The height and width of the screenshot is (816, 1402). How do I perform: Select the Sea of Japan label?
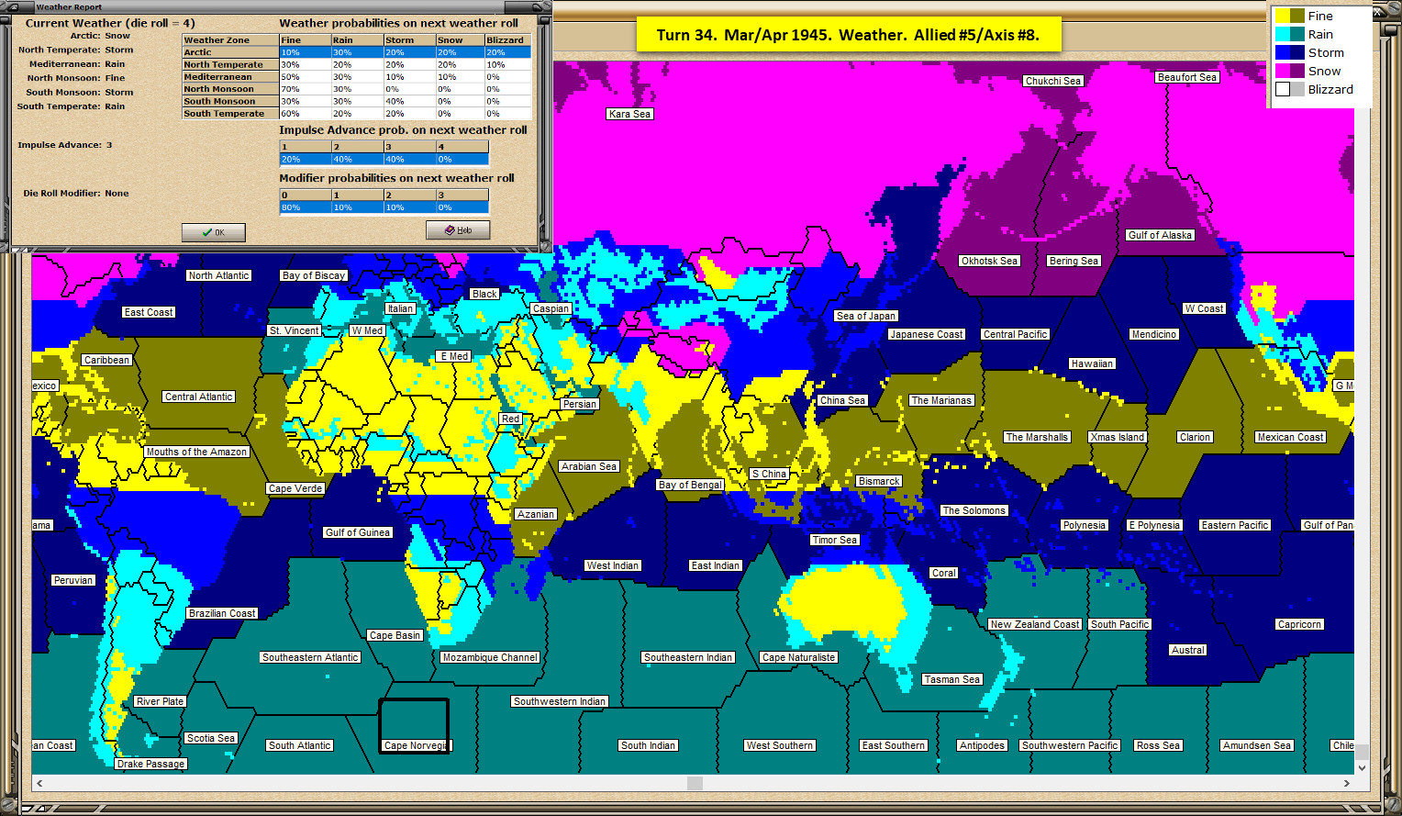[866, 316]
